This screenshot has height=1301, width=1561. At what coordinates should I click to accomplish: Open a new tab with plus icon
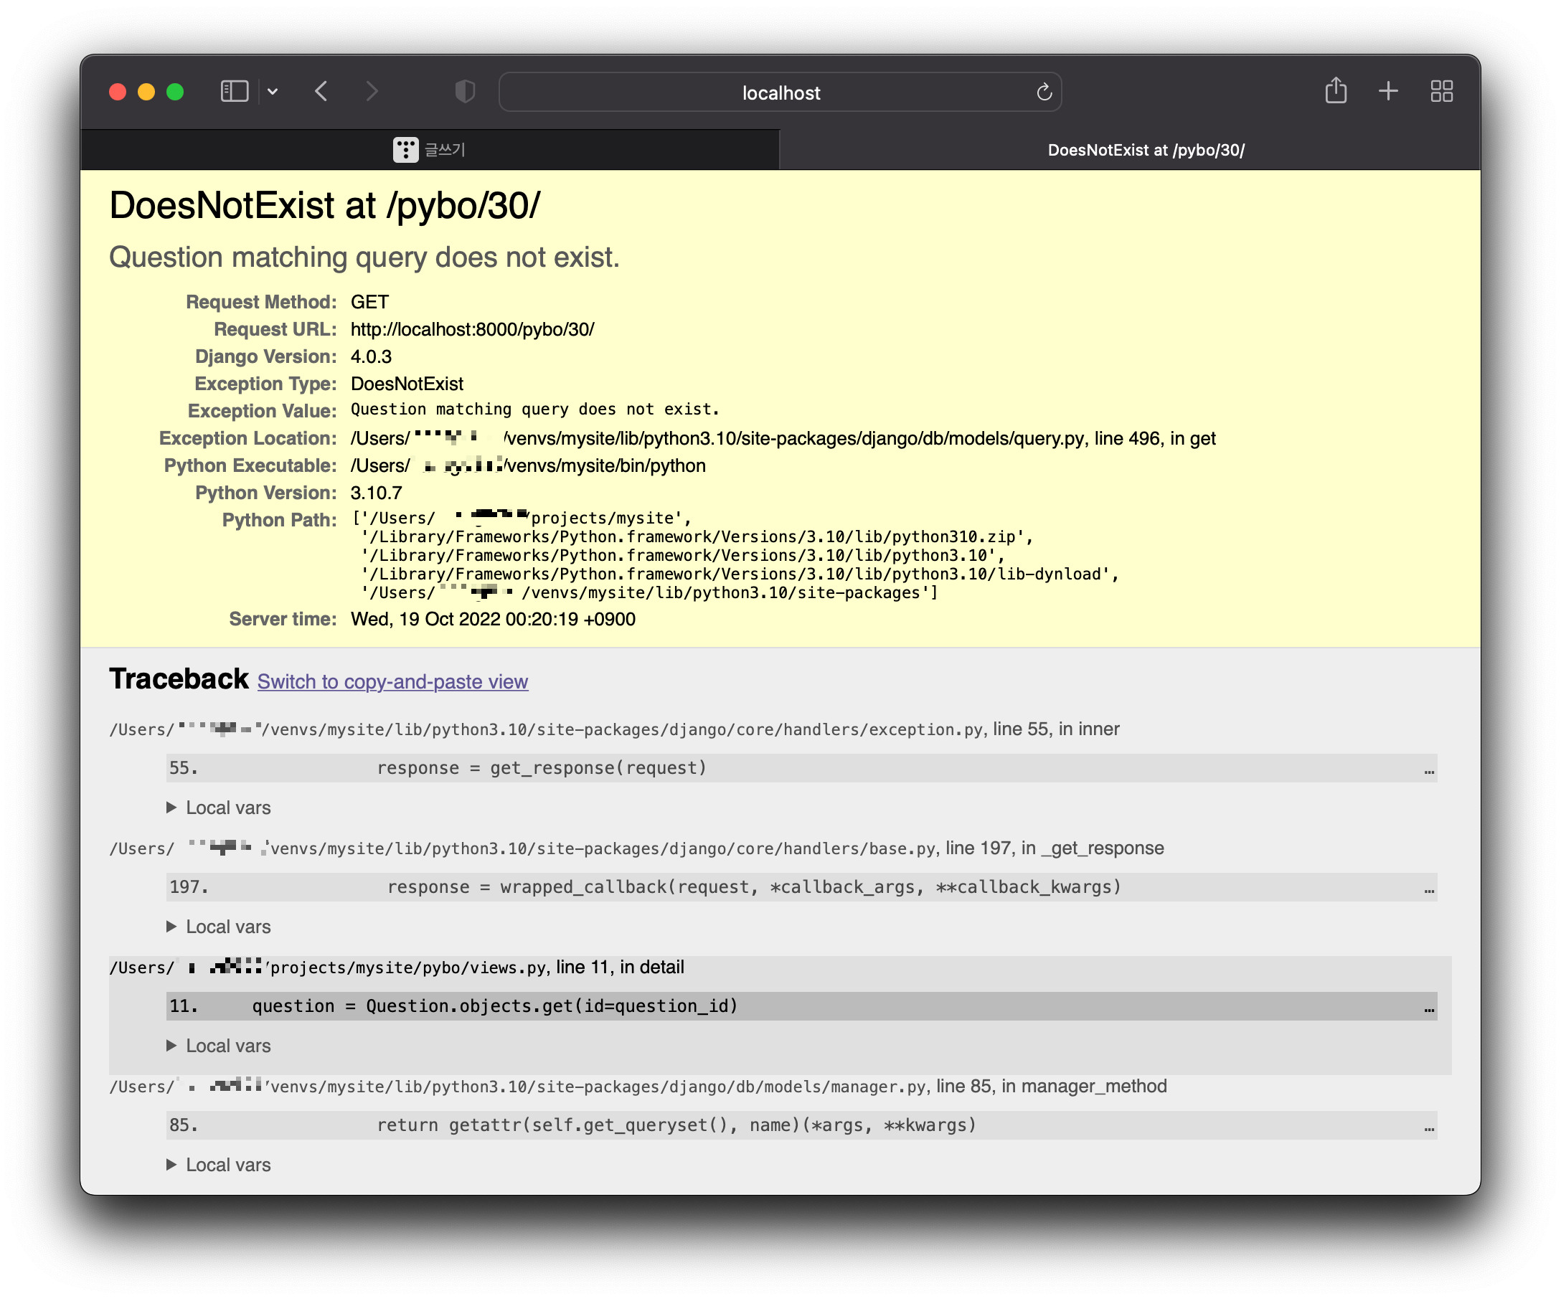(x=1388, y=90)
